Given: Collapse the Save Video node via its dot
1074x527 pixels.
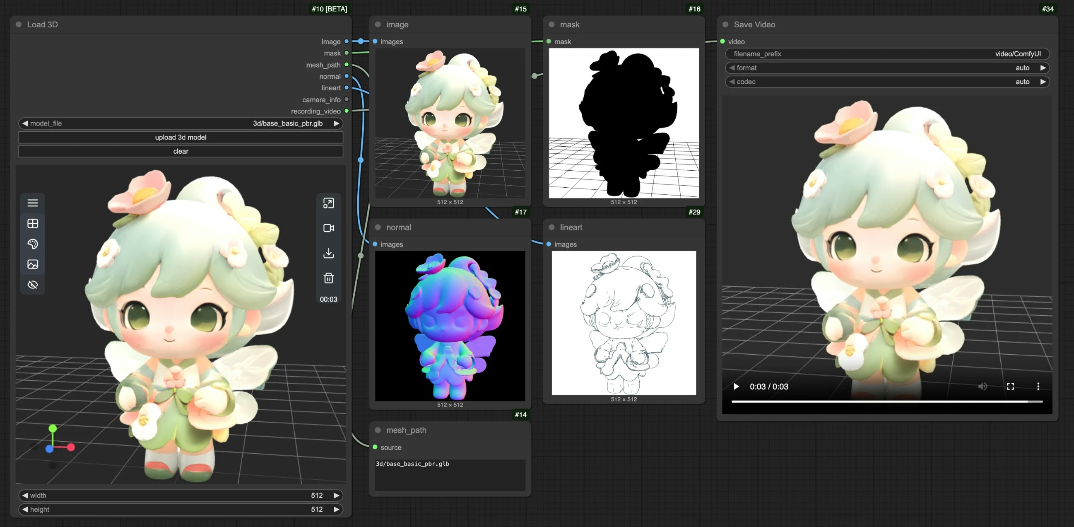Looking at the screenshot, I should (725, 24).
